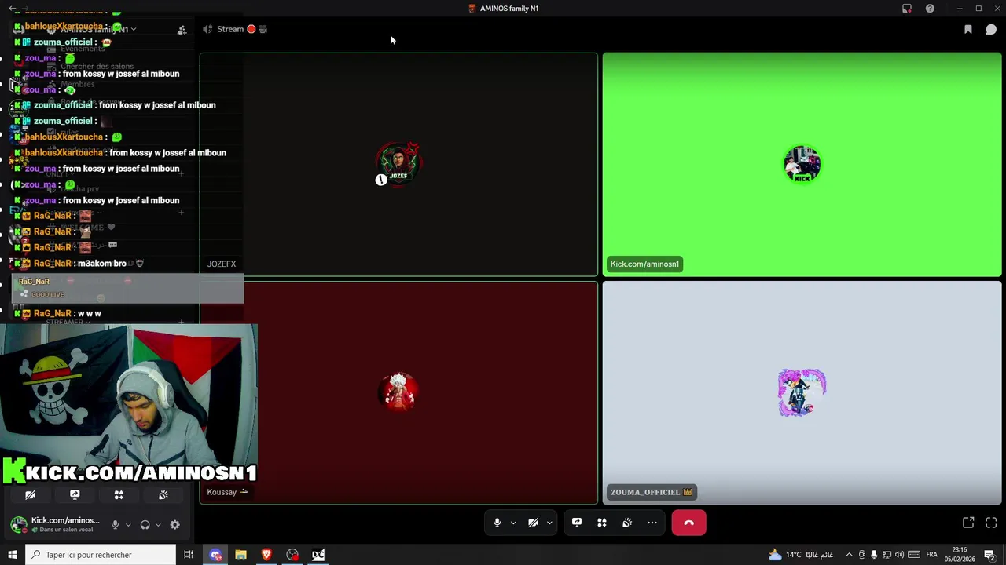Turn on camera in call control bar
1006x565 pixels.
pos(533,523)
